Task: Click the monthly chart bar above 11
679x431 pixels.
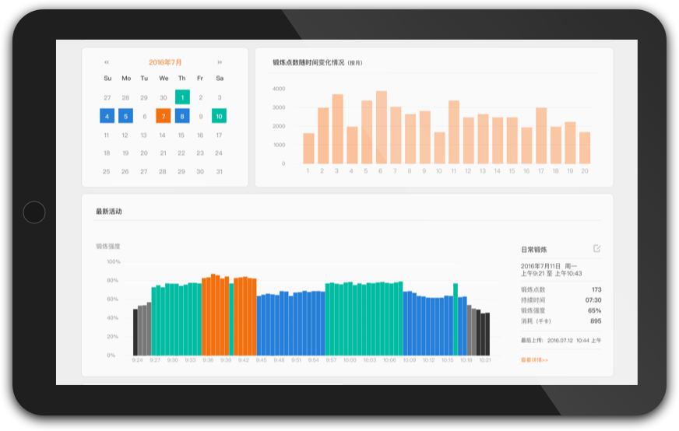Action: [x=454, y=132]
